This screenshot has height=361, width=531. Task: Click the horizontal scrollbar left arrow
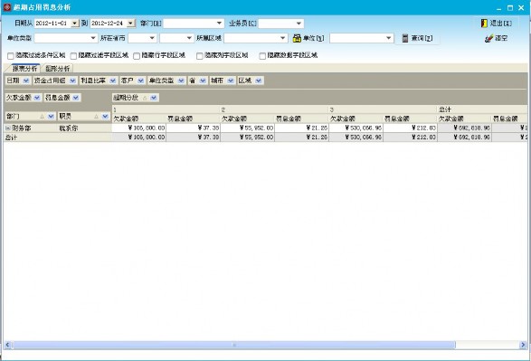point(7,345)
